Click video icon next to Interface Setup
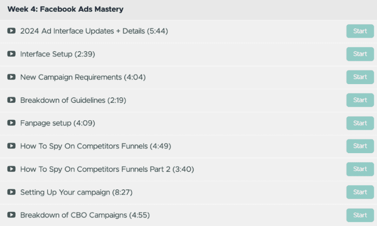 pyautogui.click(x=11, y=54)
